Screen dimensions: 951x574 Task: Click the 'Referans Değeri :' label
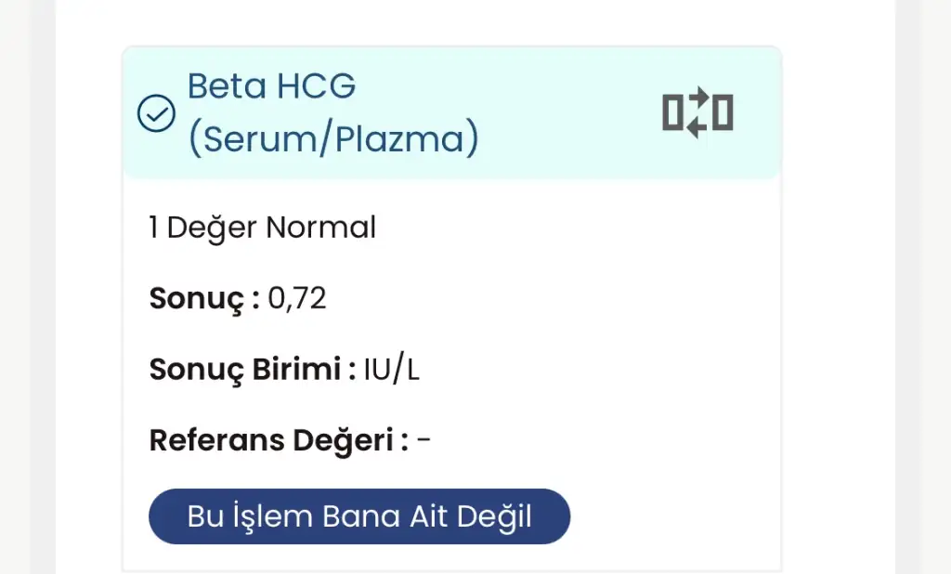(x=279, y=440)
